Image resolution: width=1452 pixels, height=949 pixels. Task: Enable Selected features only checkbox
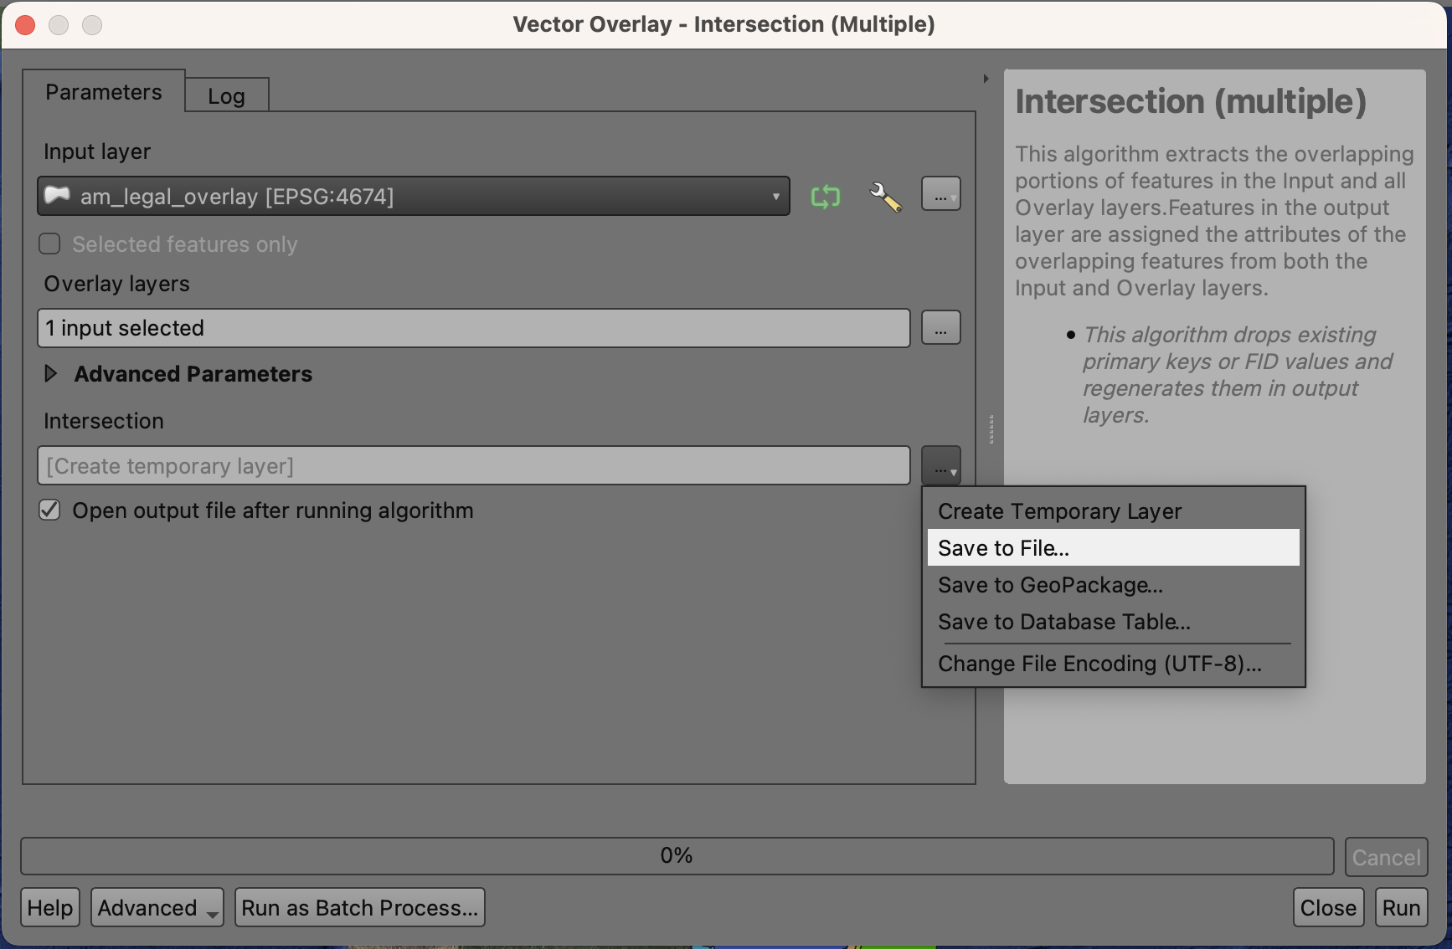point(50,244)
